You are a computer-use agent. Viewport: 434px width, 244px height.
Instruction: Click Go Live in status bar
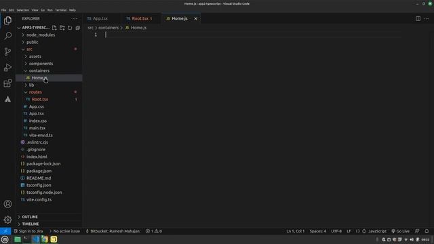click(x=400, y=231)
